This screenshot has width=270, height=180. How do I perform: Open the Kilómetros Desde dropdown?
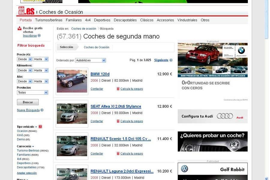coord(25,70)
